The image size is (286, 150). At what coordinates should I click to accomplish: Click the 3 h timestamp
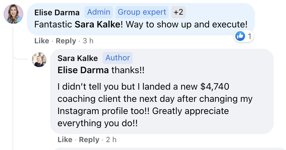[x=88, y=41]
